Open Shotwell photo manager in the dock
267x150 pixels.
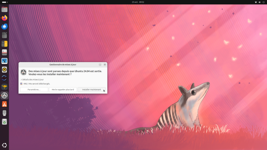pos(4,61)
